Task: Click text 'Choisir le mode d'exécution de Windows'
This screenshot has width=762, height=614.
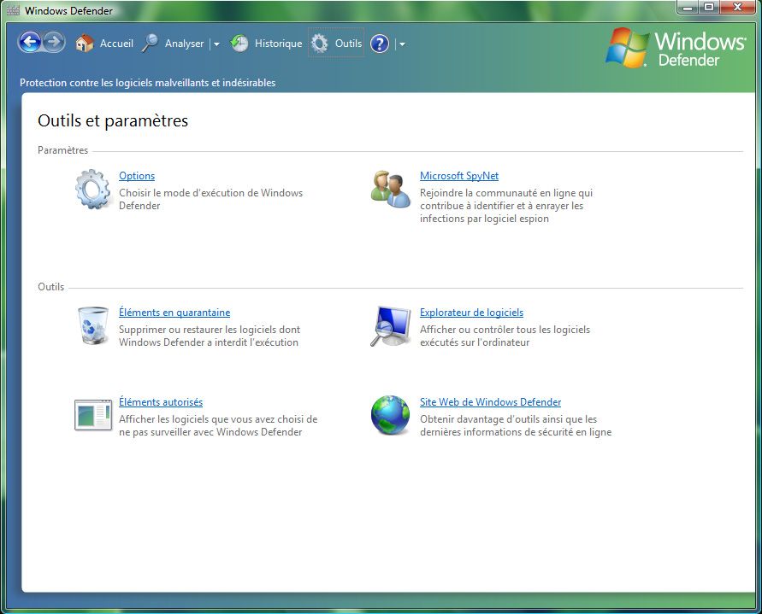Action: 211,193
